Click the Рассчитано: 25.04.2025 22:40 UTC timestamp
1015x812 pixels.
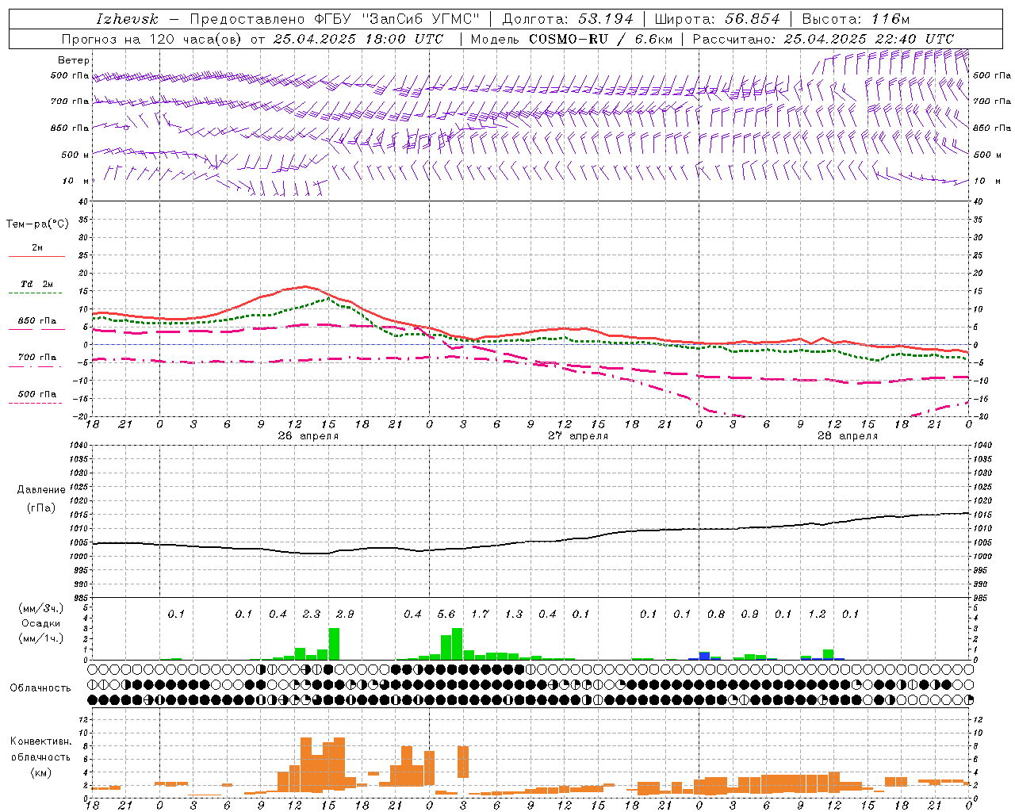tap(823, 39)
